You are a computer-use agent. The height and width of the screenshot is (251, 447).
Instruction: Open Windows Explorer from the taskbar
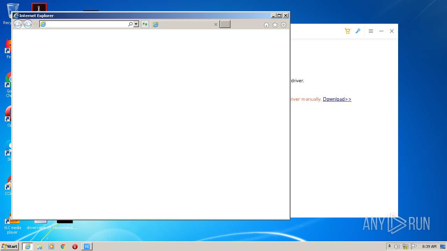(39, 246)
